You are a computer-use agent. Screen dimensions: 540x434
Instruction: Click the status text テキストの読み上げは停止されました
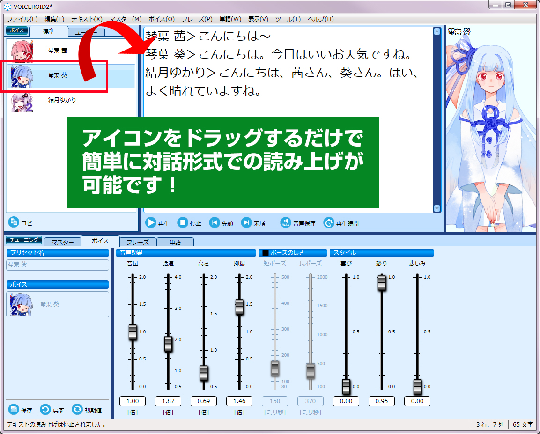point(56,424)
